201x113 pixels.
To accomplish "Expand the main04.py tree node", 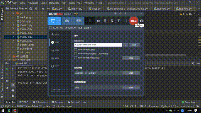I will [13, 37].
